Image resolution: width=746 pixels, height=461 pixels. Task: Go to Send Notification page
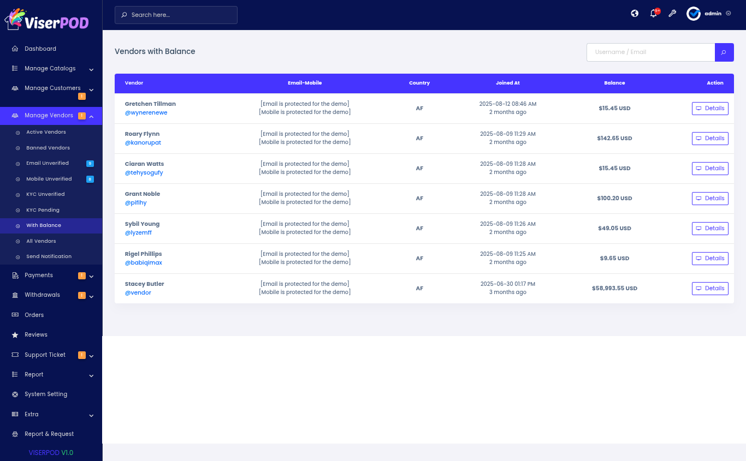point(49,256)
